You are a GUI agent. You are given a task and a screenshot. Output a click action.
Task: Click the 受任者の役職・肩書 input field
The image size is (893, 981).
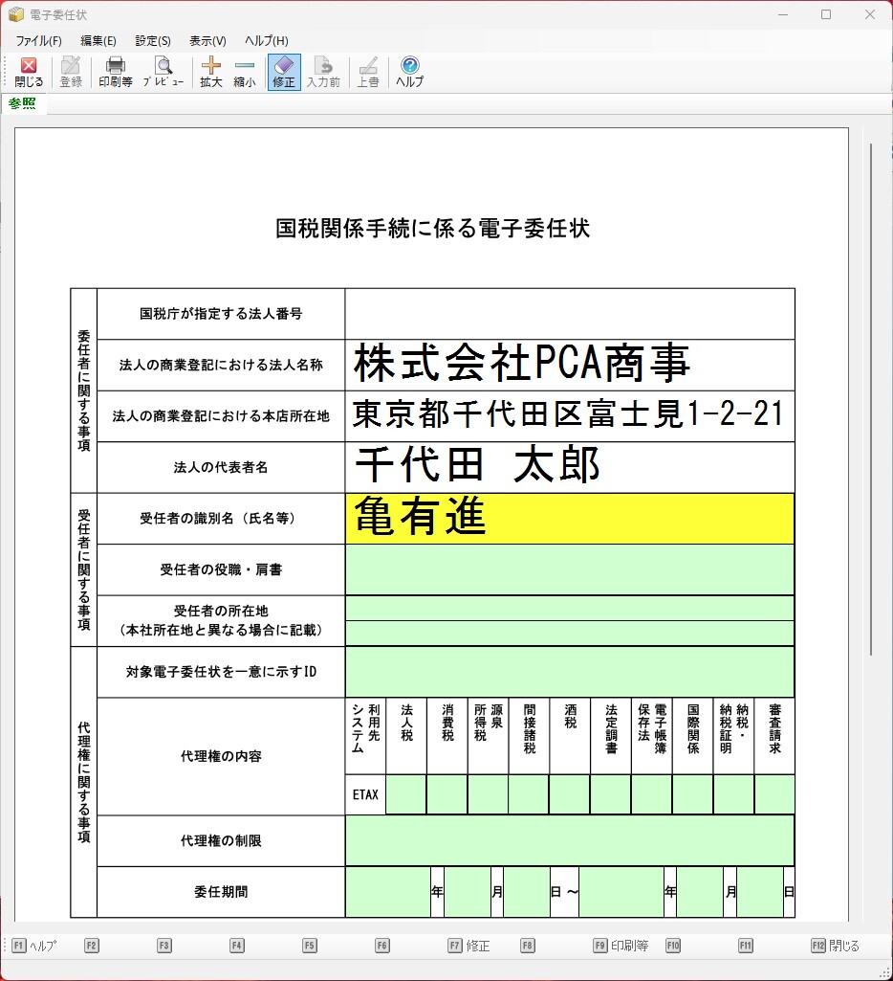(x=569, y=570)
